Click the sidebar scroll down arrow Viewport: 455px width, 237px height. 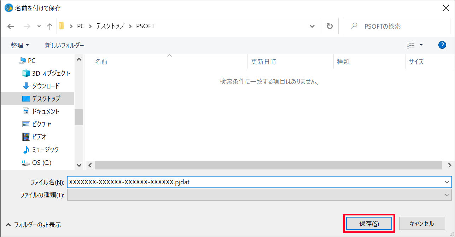click(x=79, y=165)
